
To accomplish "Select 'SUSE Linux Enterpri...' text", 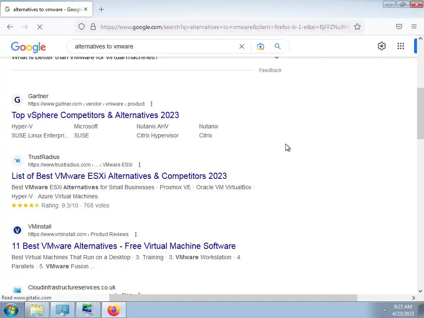I will [41, 135].
